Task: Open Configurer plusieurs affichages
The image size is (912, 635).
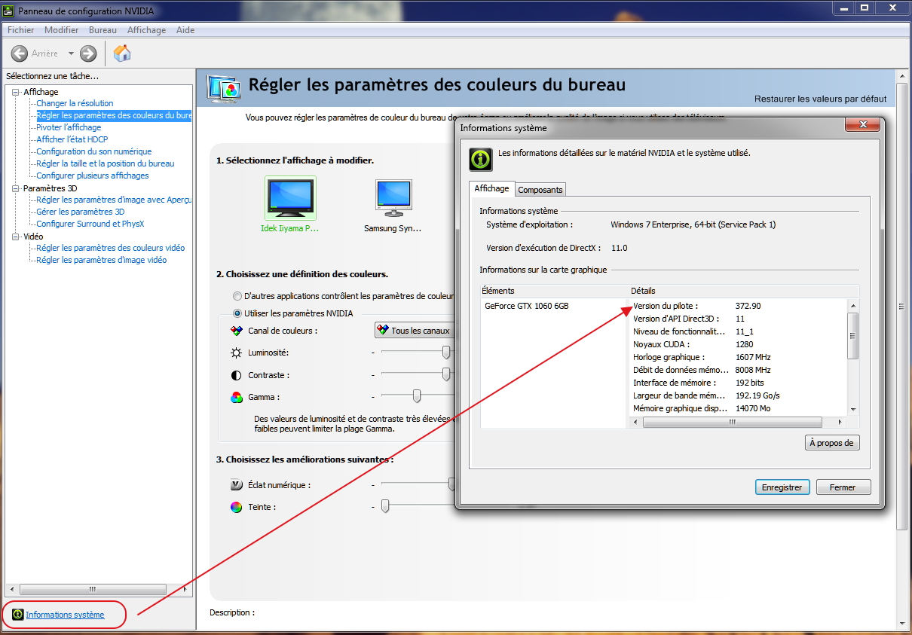Action: click(x=93, y=176)
